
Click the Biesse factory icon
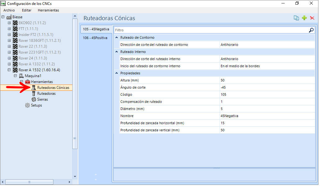coord(9,17)
